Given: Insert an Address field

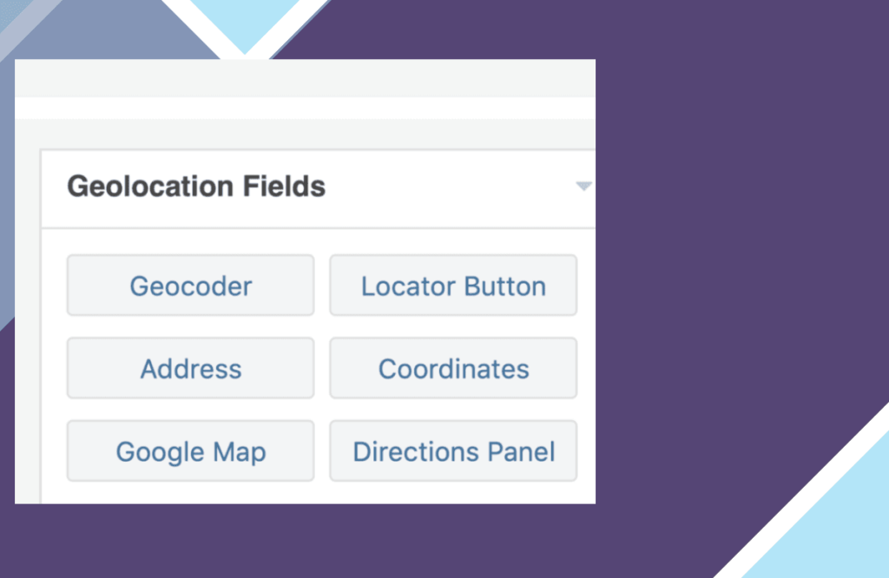Looking at the screenshot, I should (190, 369).
